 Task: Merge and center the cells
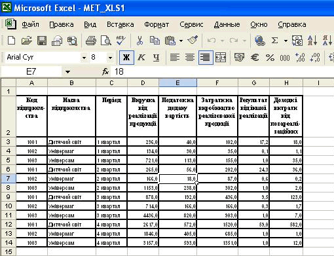click(221, 58)
